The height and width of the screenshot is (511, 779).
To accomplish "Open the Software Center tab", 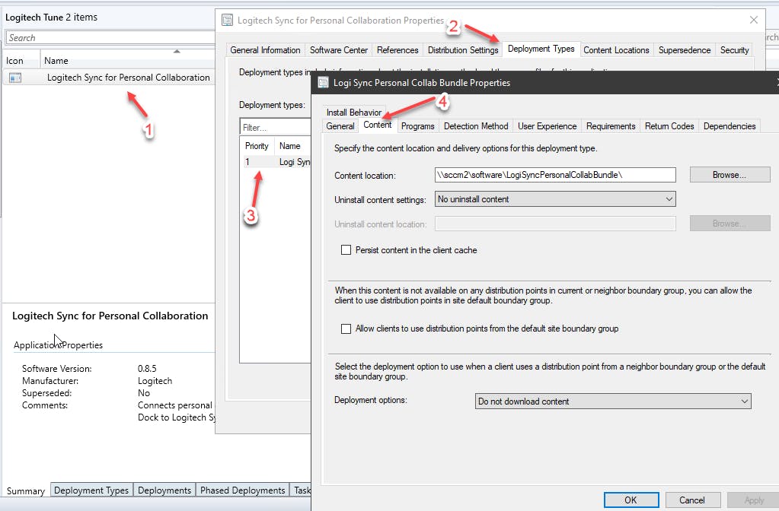I will pyautogui.click(x=339, y=50).
